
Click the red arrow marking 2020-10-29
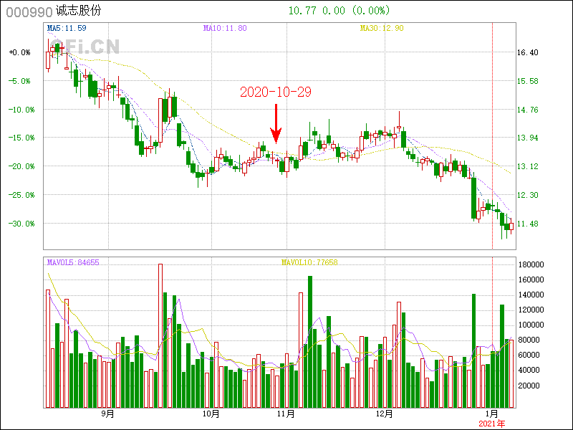point(276,123)
